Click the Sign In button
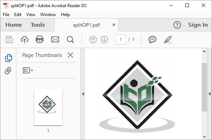 pos(198,25)
